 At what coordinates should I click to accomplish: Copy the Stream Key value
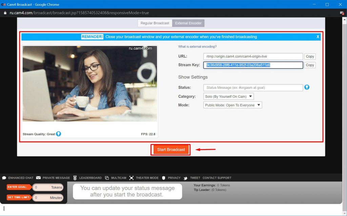pos(310,65)
